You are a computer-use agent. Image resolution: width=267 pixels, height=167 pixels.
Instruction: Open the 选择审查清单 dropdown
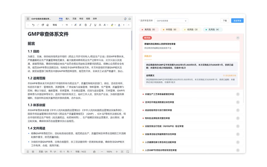click(171, 21)
